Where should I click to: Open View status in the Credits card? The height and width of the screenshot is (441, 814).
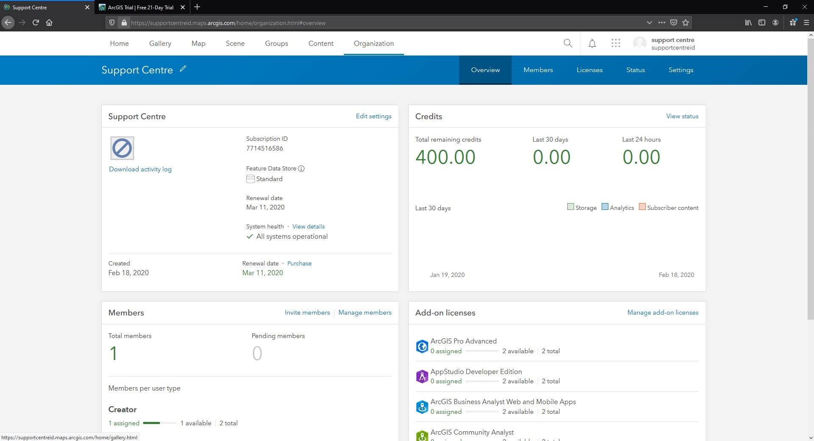tap(682, 116)
